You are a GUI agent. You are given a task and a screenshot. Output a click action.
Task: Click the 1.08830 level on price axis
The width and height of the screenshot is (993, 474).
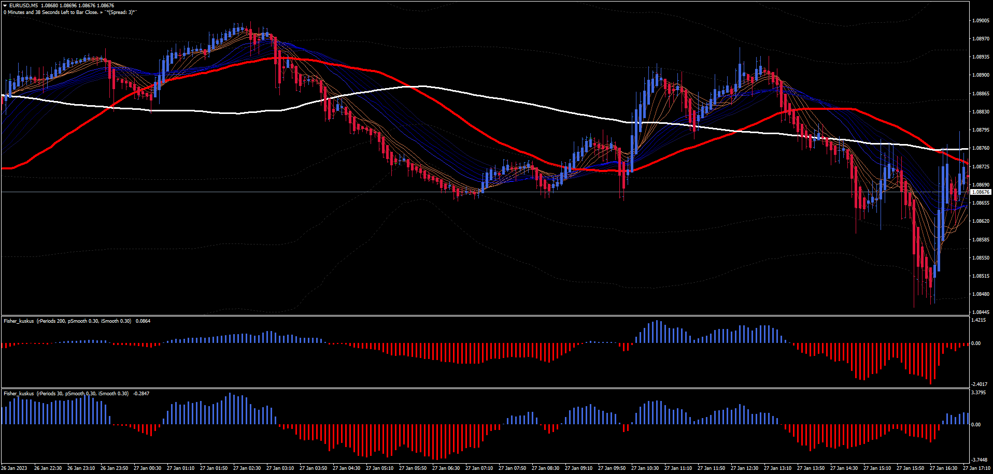[x=981, y=112]
